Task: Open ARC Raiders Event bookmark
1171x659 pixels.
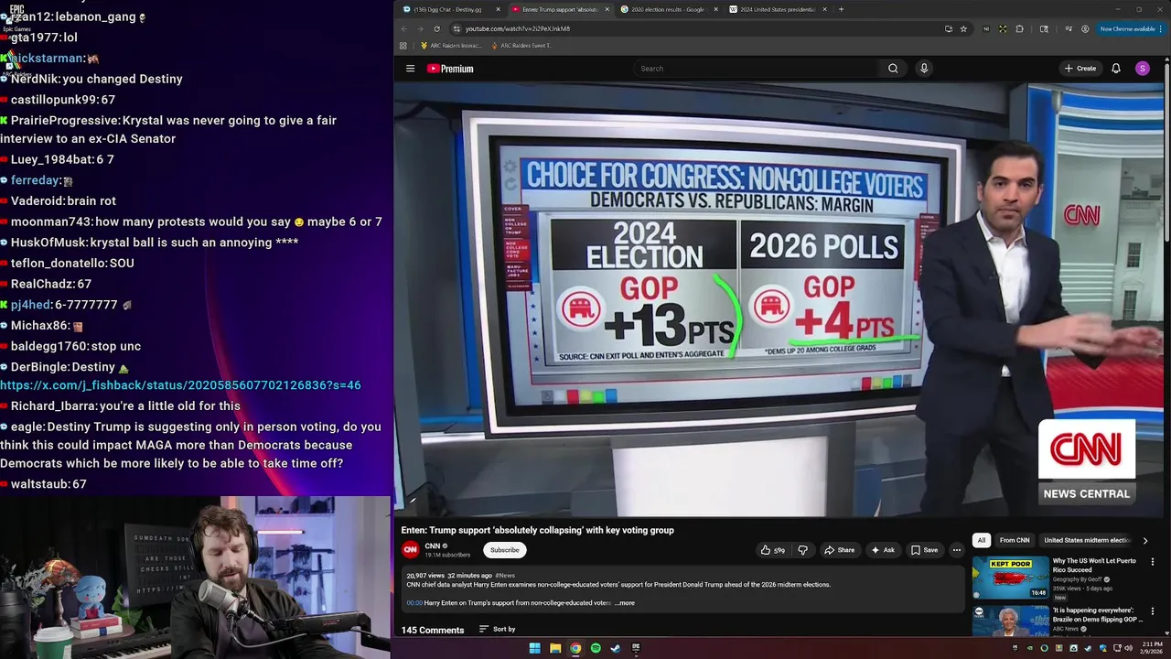Action: 522,46
